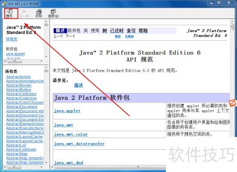Viewport: 237px width, 172px height.
Task: Click the 所有类 link in packages pane
Action: [x=12, y=39]
